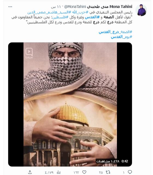Click Mona Tahini's profile avatar
The height and width of the screenshot is (175, 153).
[141, 10]
